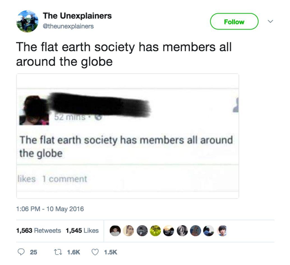Open the @theunexplainers handle link
Image resolution: width=290 pixels, height=265 pixels.
tap(68, 26)
